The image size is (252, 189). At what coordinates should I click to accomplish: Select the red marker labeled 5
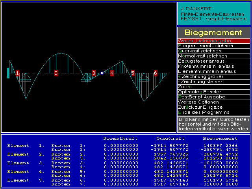tap(133, 73)
